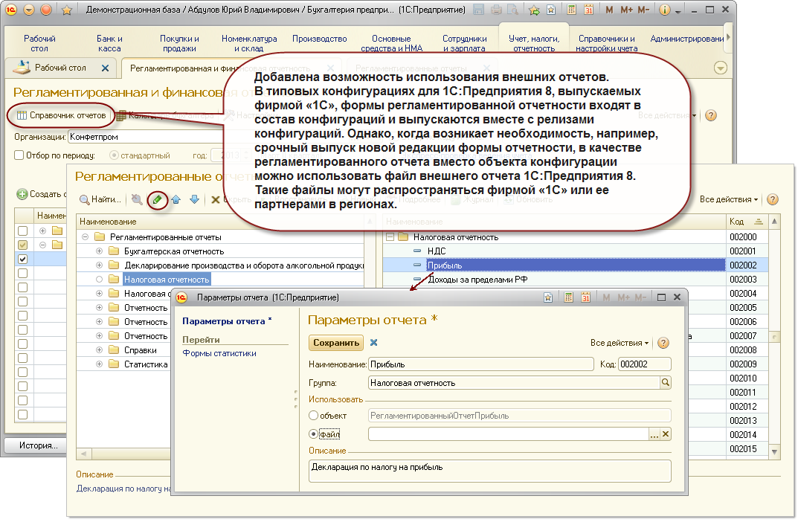Viewport: 798px width, 522px height.
Task: Expand Декларирование производства и оборота folder
Action: (99, 265)
